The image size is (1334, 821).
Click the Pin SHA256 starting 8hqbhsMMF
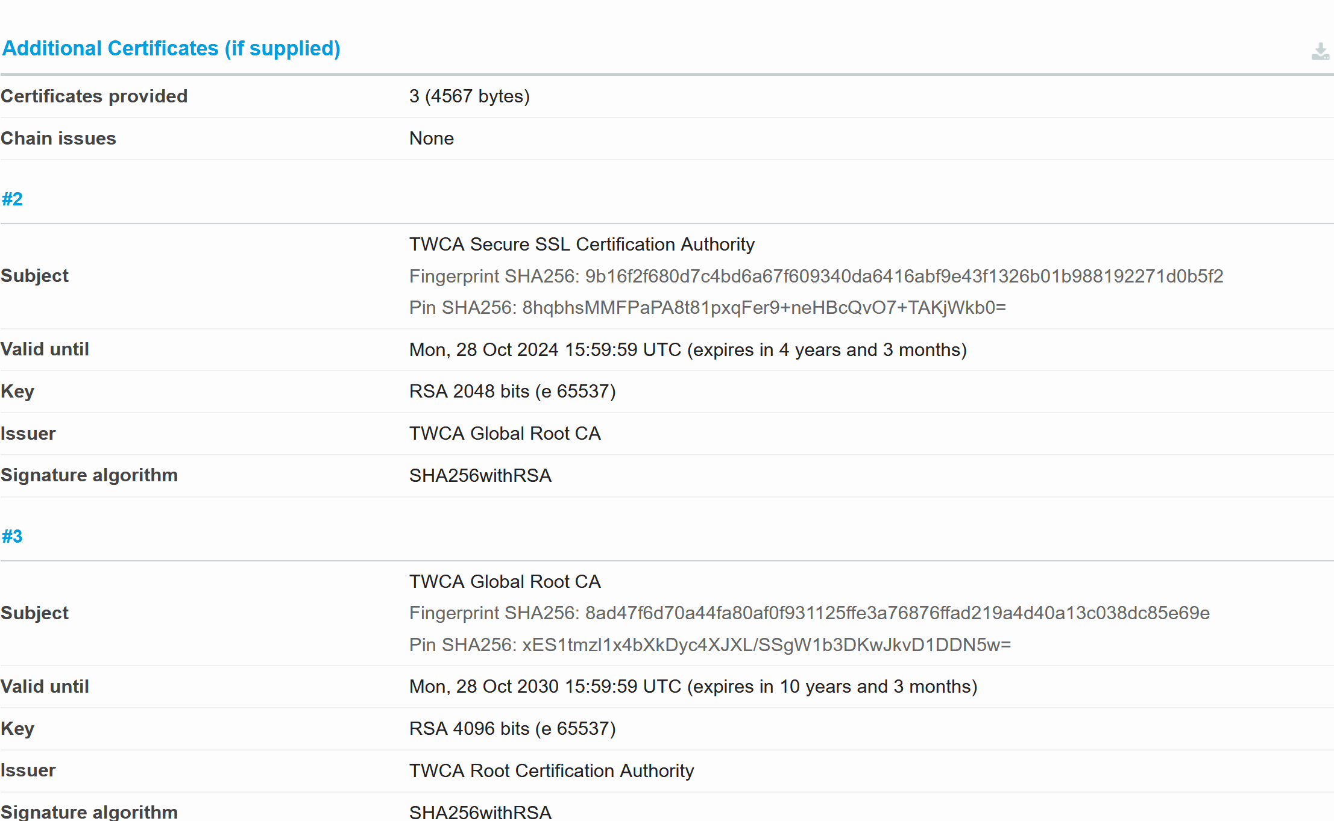coord(707,308)
